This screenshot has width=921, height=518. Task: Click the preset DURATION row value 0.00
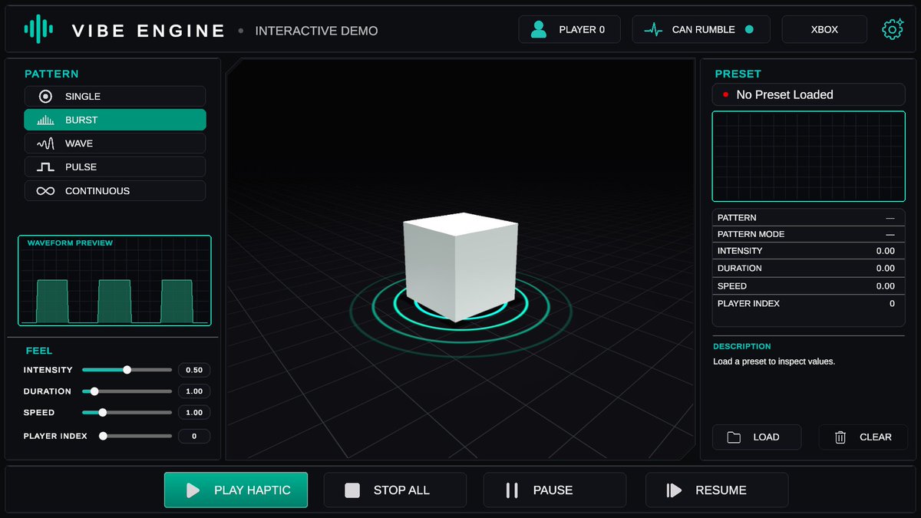pyautogui.click(x=885, y=269)
